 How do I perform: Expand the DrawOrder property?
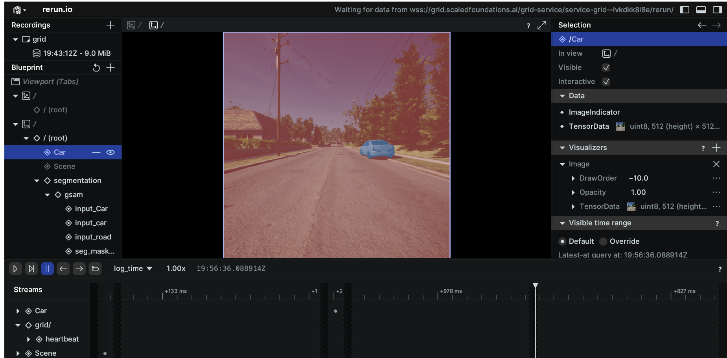tap(573, 178)
